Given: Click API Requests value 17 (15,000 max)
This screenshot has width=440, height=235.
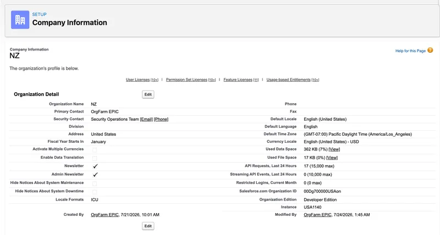Looking at the screenshot, I should 319,166.
